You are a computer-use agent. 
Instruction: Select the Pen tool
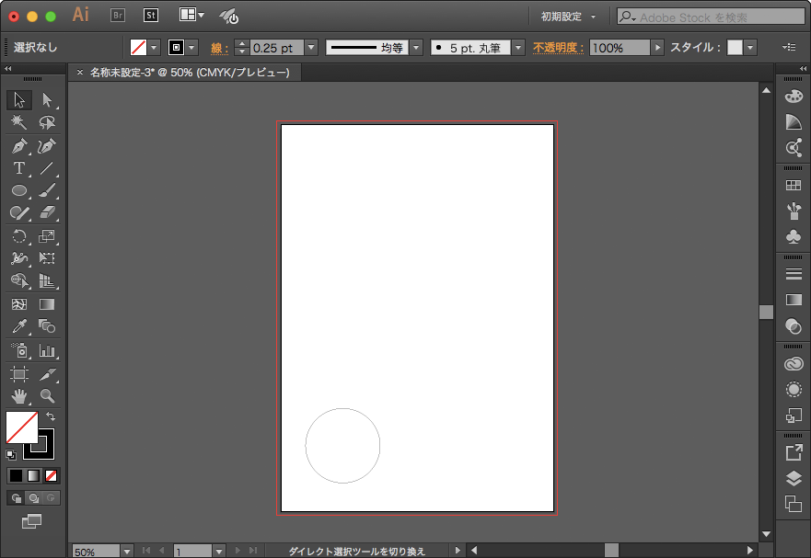tap(19, 146)
